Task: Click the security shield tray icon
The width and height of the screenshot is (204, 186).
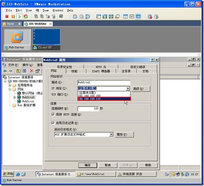Action: [173, 174]
